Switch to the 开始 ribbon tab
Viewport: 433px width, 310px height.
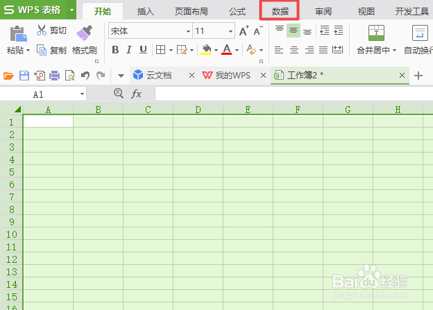103,11
